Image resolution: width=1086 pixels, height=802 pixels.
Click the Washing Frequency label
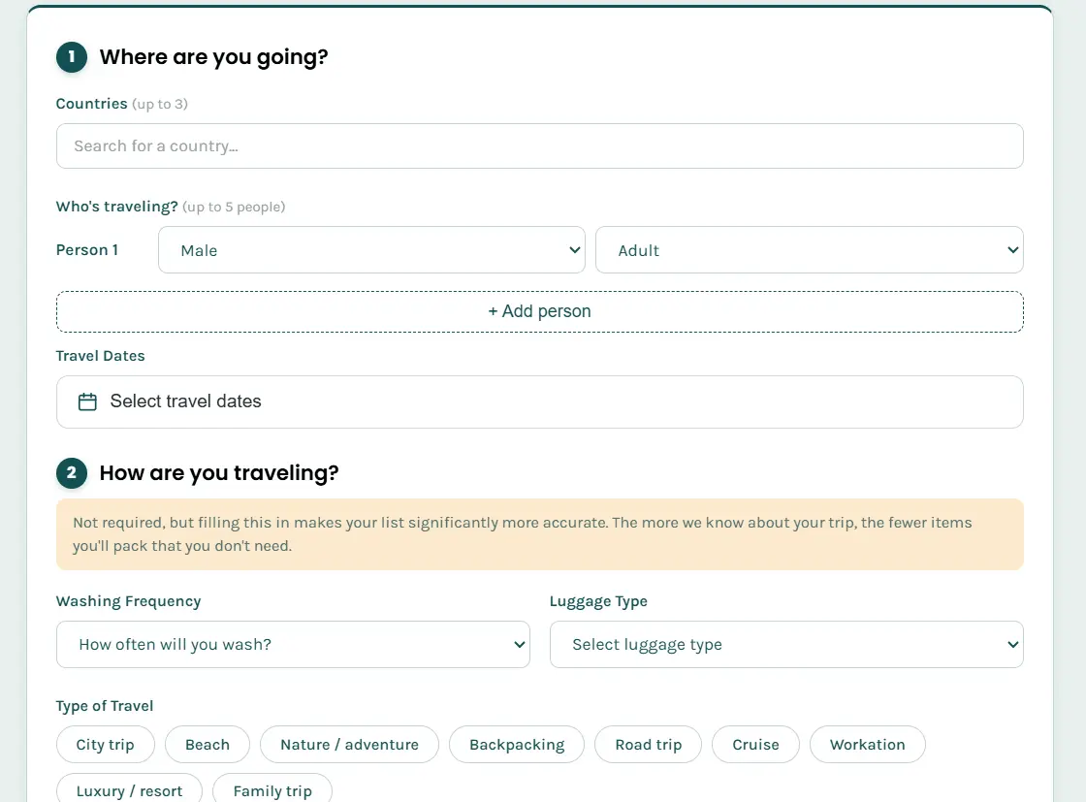pyautogui.click(x=129, y=601)
